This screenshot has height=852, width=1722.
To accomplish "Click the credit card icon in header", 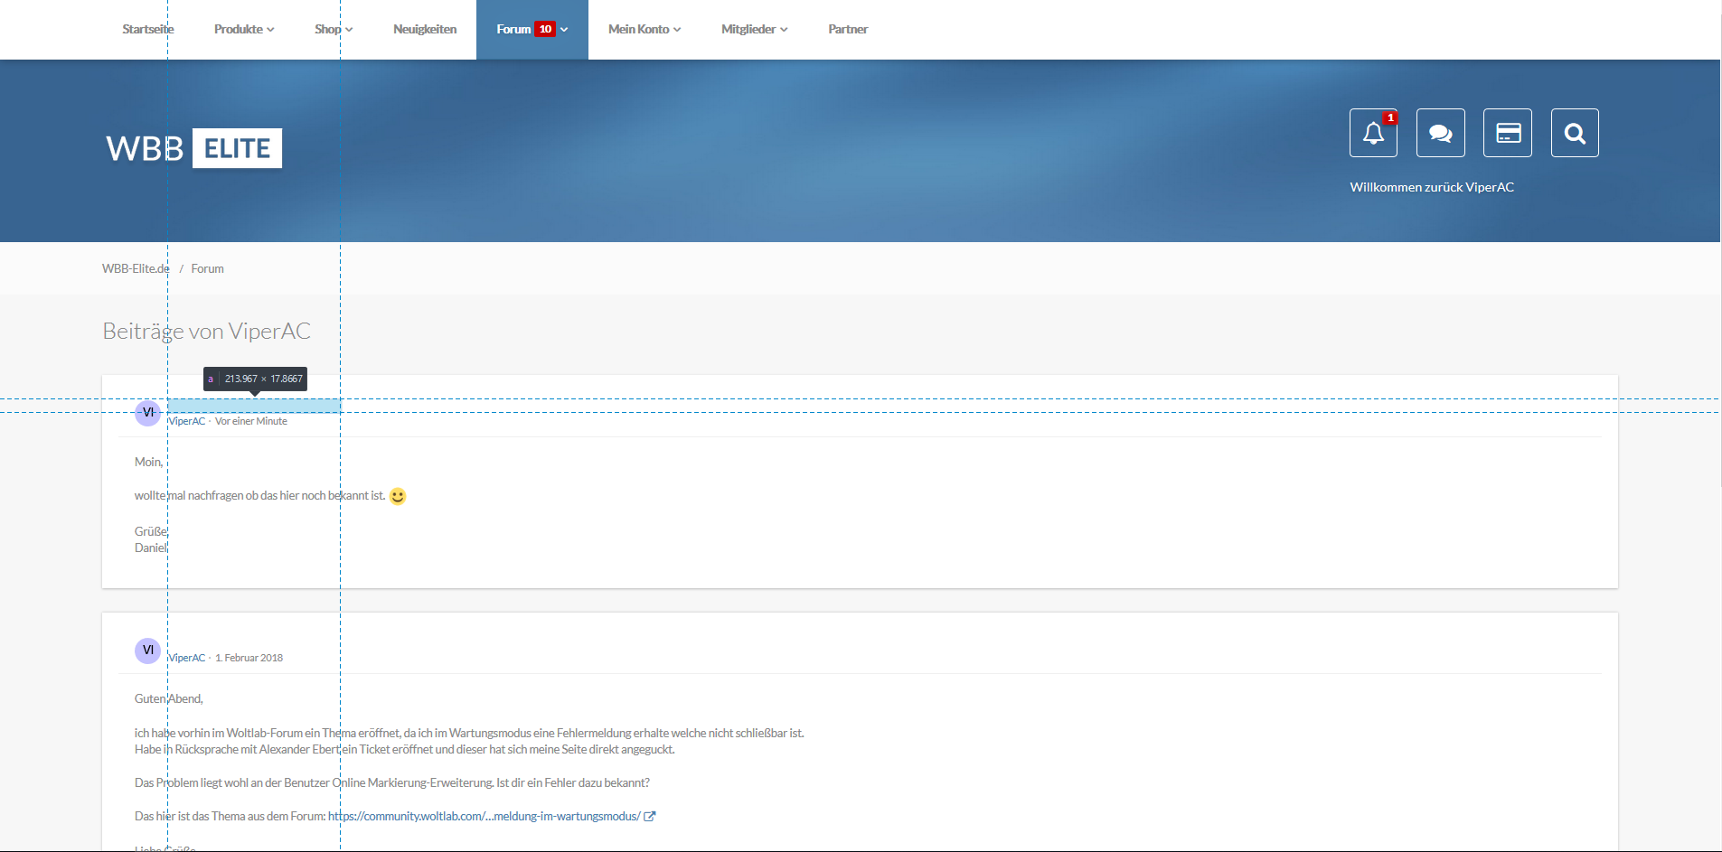I will (x=1507, y=133).
